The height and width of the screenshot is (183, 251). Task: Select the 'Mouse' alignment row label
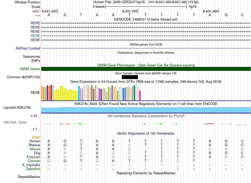pos(35,149)
